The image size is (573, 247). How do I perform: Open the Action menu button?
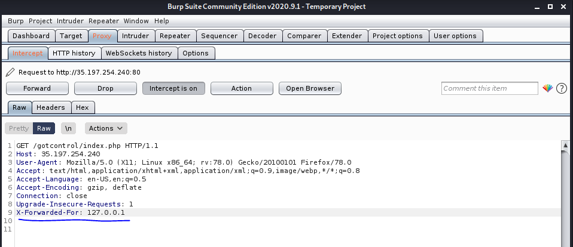[x=242, y=88]
